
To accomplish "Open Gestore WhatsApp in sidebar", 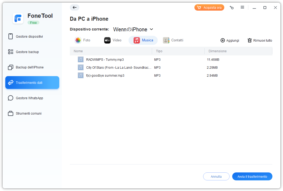I will coord(29,98).
